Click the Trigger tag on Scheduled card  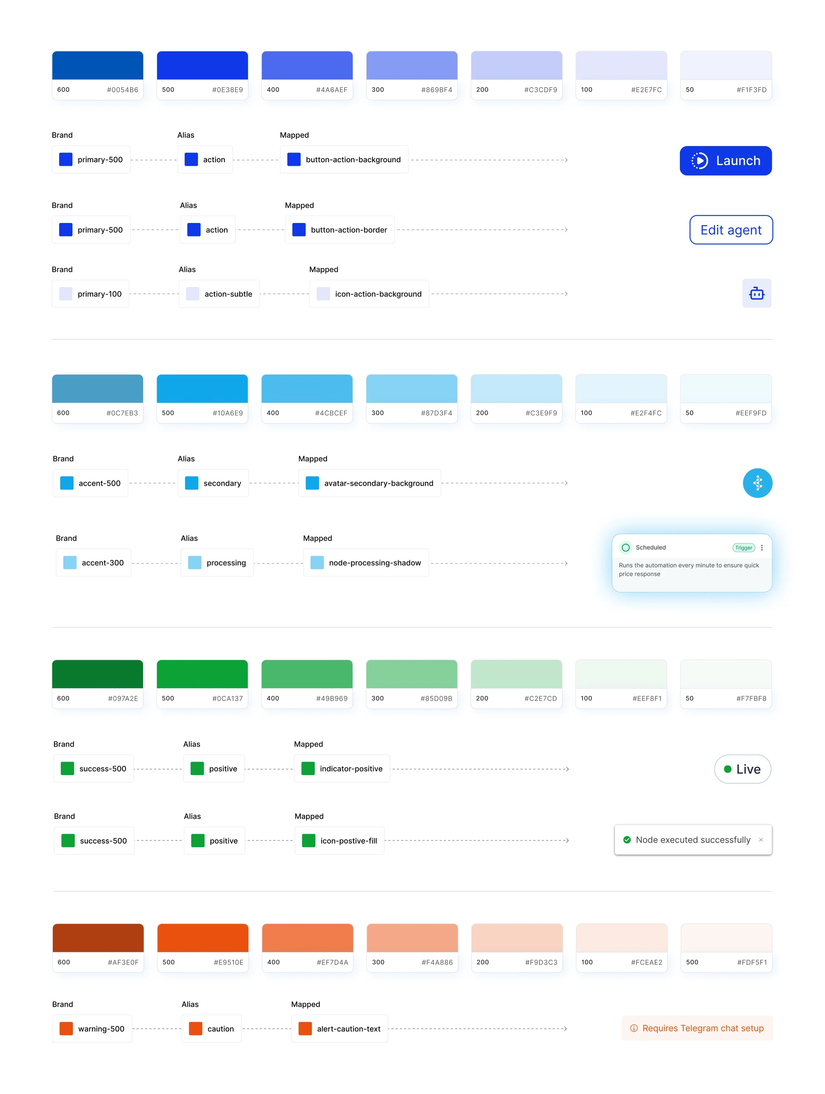pyautogui.click(x=743, y=547)
